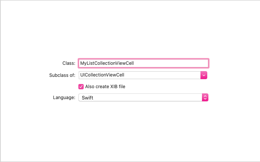Click the MyListCollectionViewCell text
260x162 pixels.
[x=107, y=63]
